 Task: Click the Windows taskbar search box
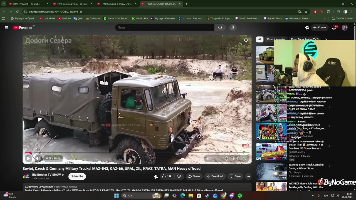(x=142, y=196)
